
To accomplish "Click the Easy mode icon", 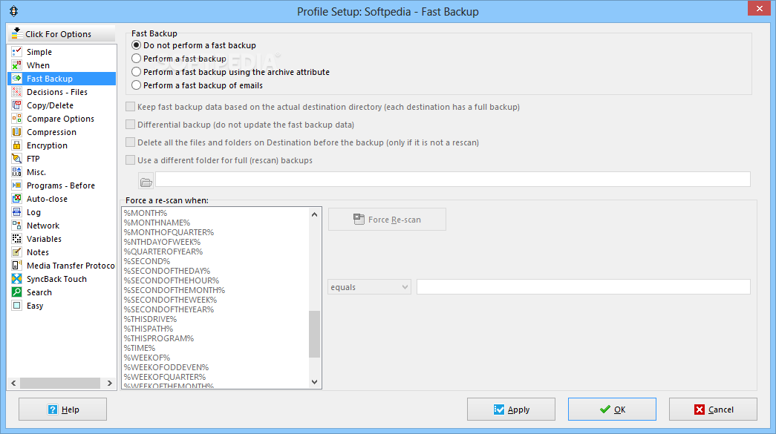I will (17, 305).
